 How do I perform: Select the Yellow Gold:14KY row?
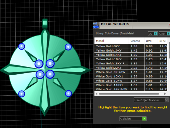click(131, 55)
